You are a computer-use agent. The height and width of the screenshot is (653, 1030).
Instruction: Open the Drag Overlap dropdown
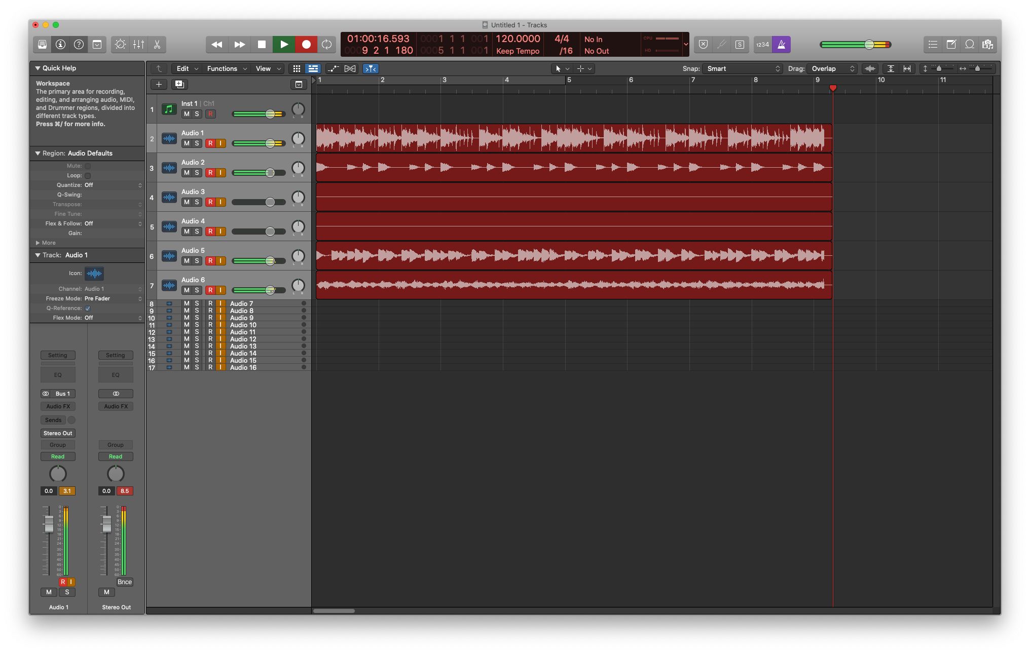click(832, 68)
